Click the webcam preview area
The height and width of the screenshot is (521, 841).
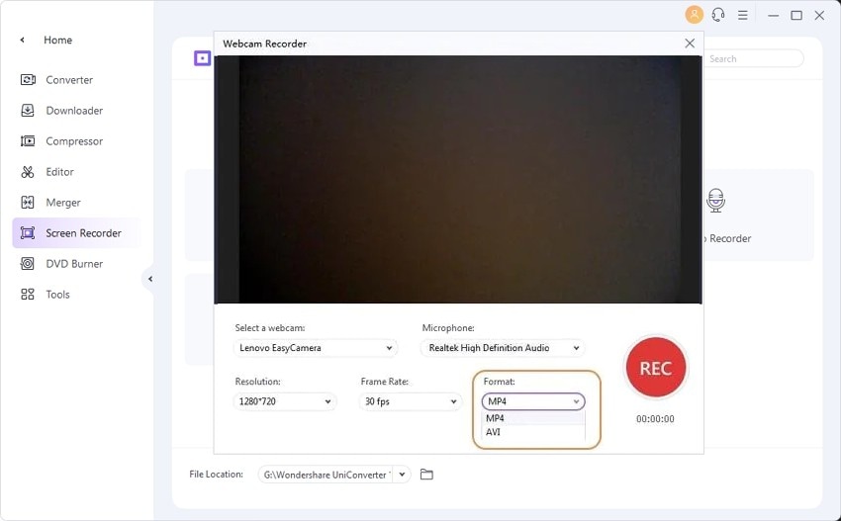tap(458, 180)
